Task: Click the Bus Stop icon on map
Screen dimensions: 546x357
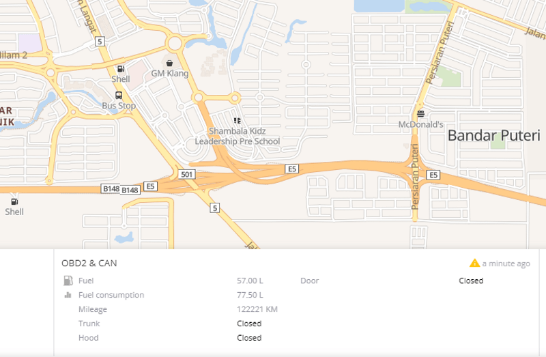Action: [119, 95]
